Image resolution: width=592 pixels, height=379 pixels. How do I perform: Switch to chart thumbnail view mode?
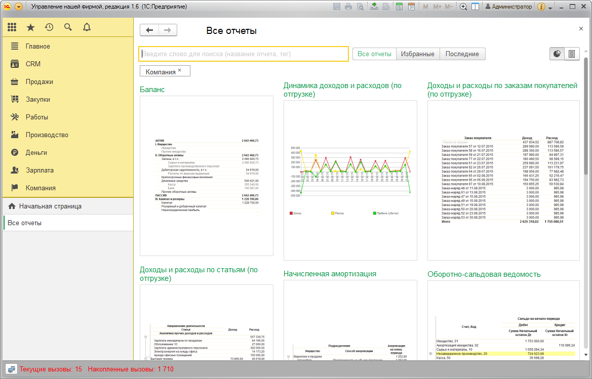click(x=557, y=54)
